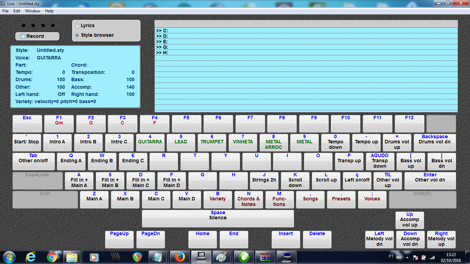470x264 pixels.
Task: Click the Intro C key
Action: coord(119,143)
